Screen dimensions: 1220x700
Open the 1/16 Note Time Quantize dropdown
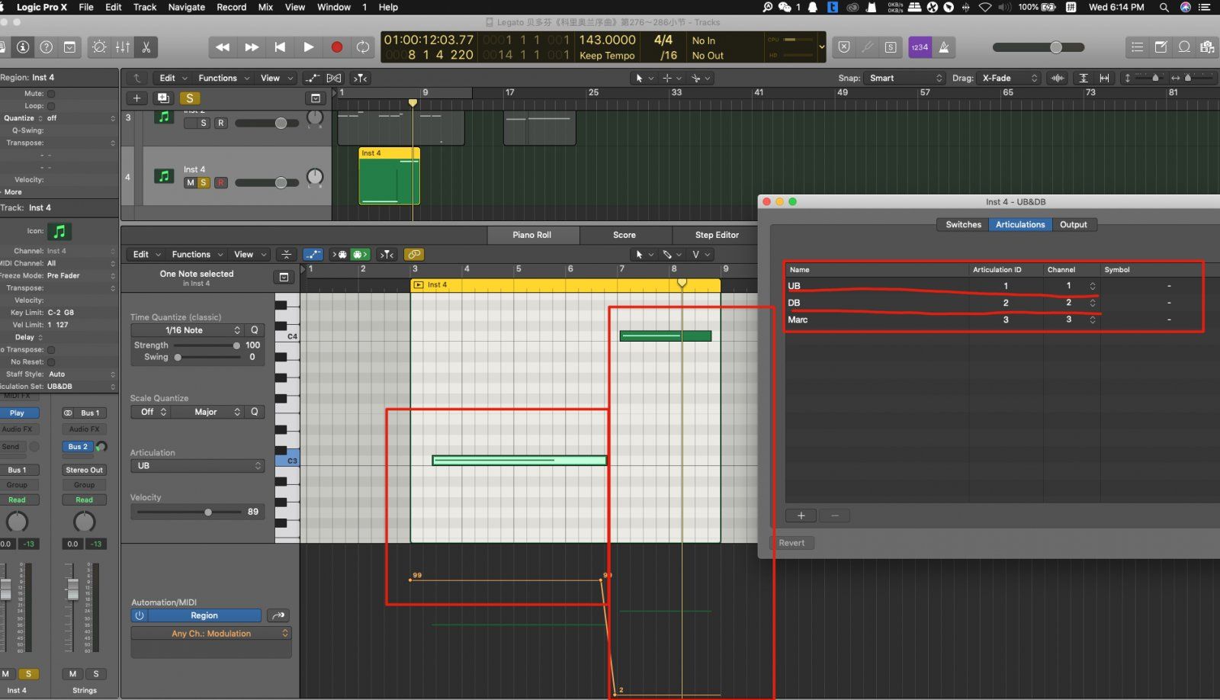coord(187,330)
